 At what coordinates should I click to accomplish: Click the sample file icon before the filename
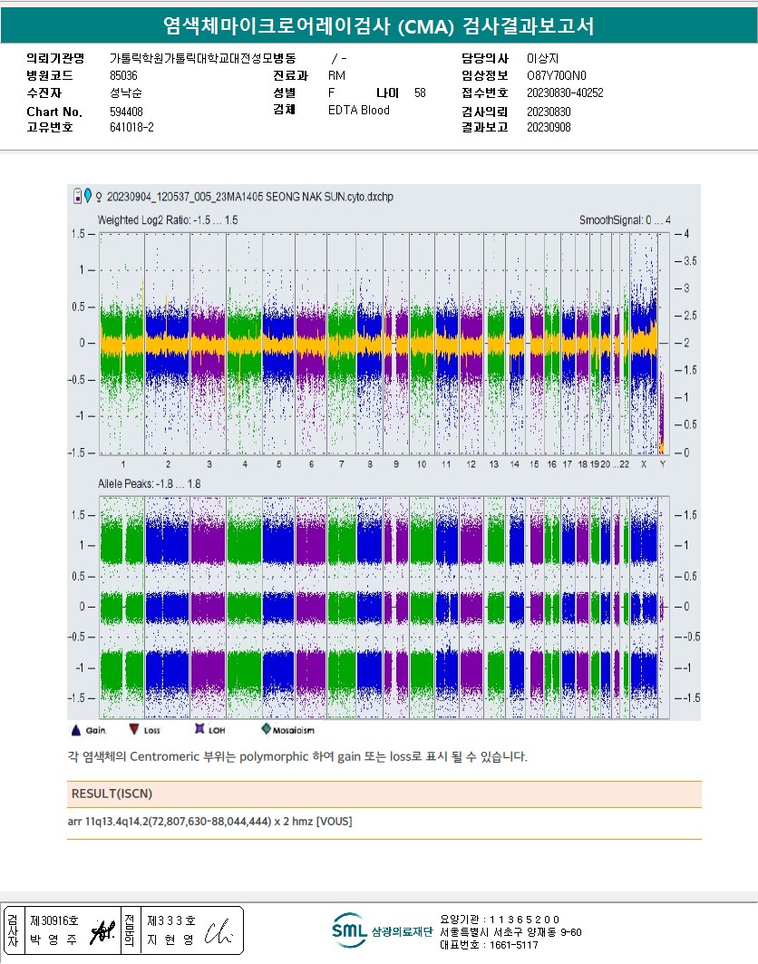tap(78, 195)
